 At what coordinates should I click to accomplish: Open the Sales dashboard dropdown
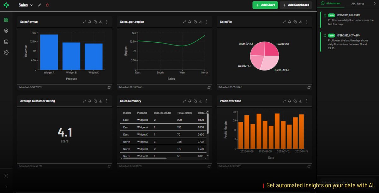pyautogui.click(x=31, y=5)
